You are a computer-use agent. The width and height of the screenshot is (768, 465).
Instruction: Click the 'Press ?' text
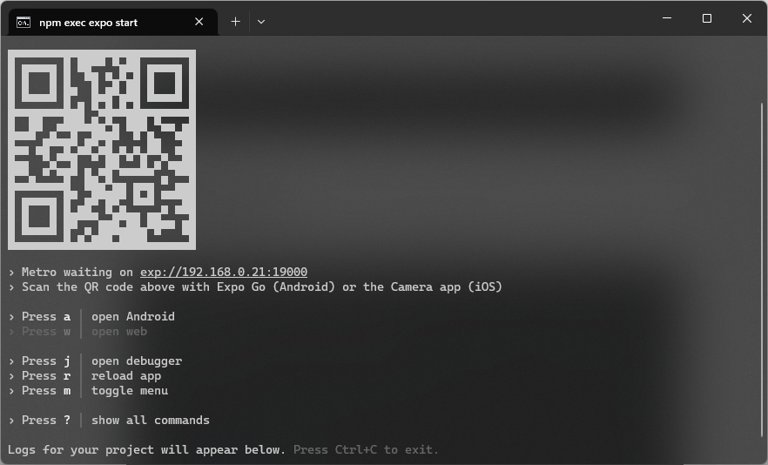pos(46,421)
